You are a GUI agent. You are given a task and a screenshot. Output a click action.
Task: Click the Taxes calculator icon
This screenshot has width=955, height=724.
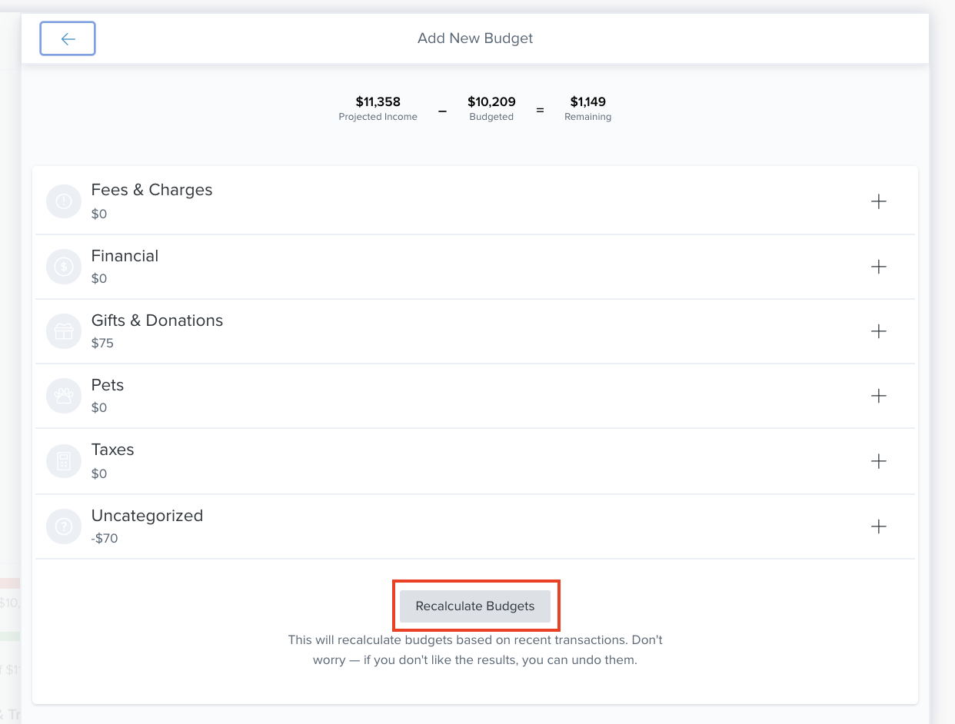(x=64, y=461)
